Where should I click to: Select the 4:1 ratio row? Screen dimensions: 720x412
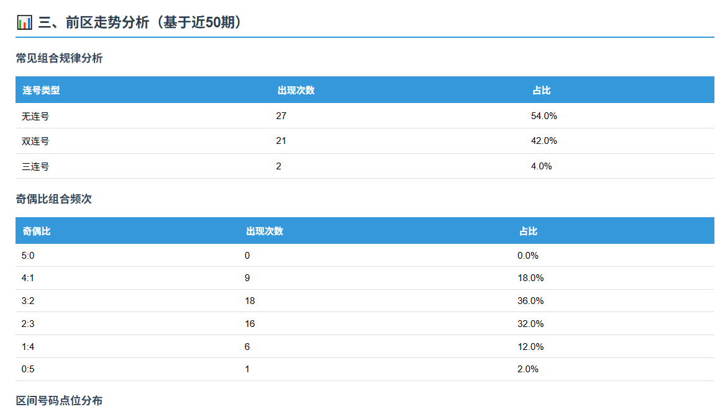(28, 278)
